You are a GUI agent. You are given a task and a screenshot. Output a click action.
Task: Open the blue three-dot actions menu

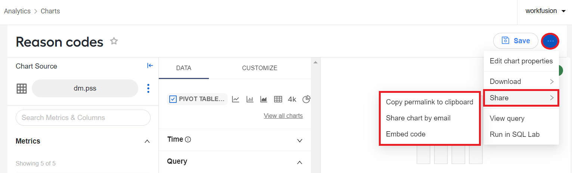[550, 41]
